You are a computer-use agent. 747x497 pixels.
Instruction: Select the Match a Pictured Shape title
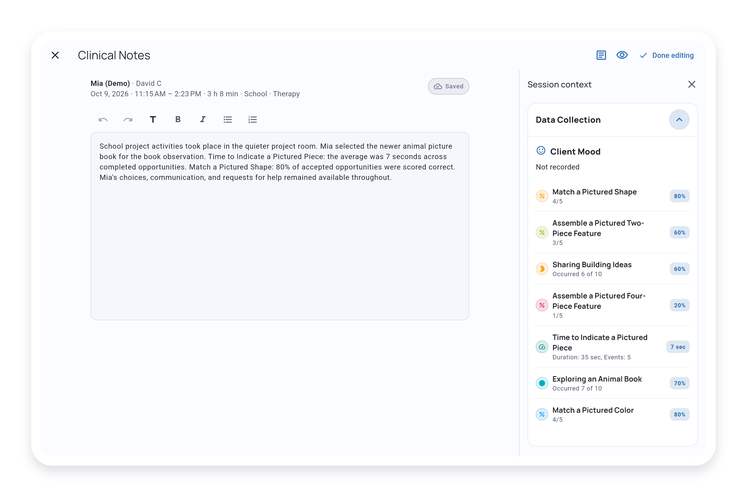(595, 192)
